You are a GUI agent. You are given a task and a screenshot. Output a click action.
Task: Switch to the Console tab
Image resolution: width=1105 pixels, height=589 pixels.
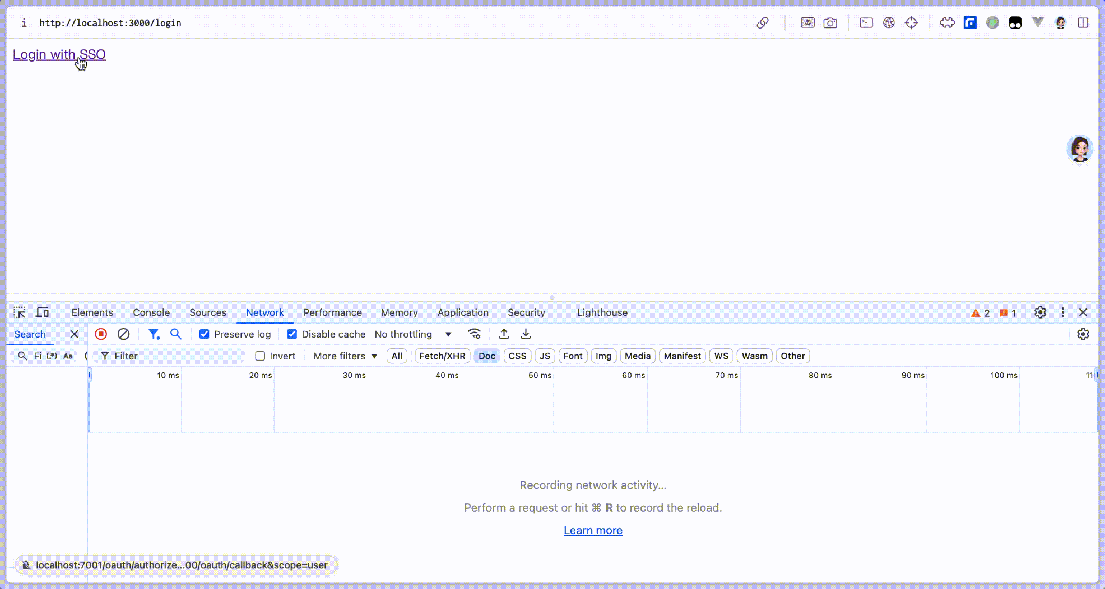click(x=151, y=312)
